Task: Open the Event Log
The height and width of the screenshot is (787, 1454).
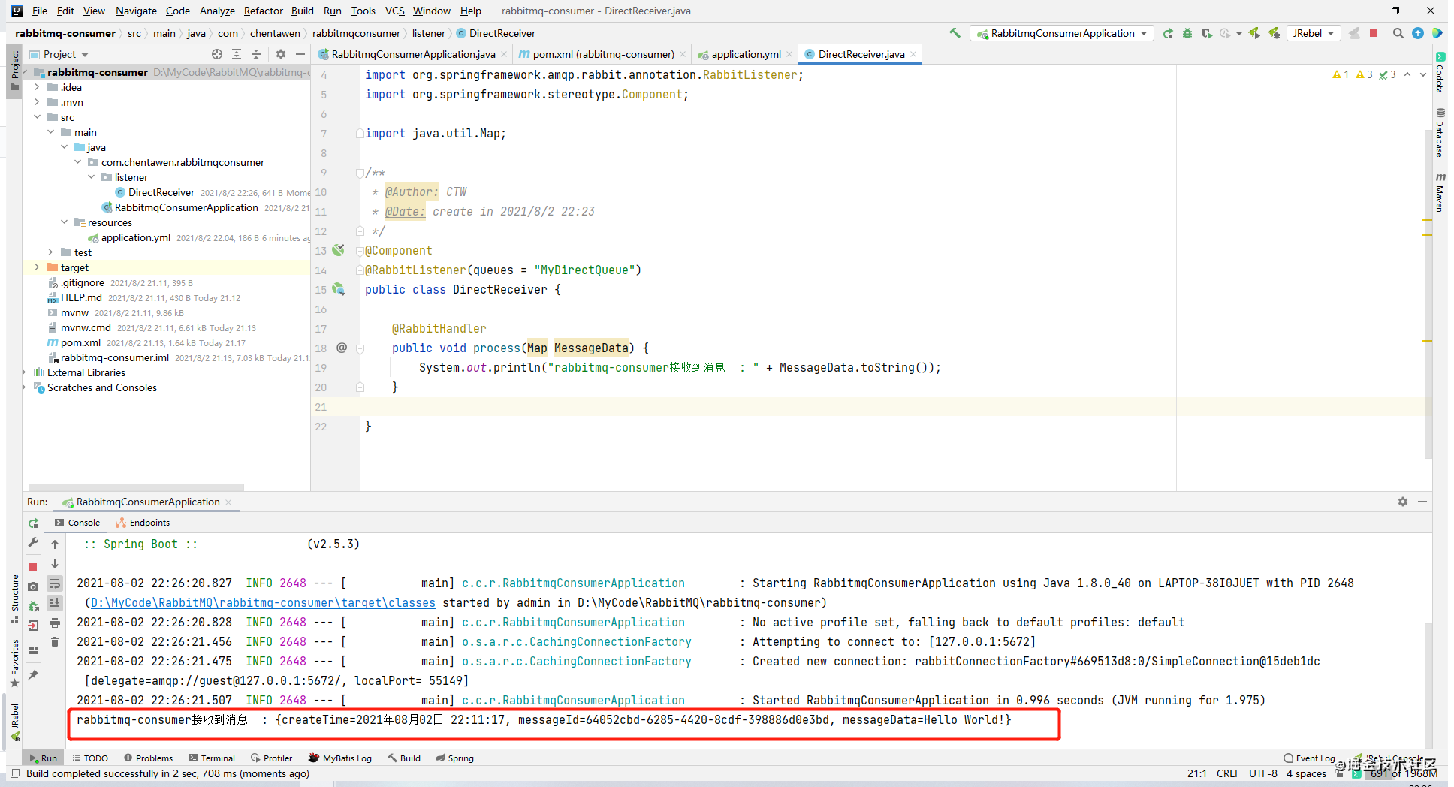Action: coord(1310,758)
